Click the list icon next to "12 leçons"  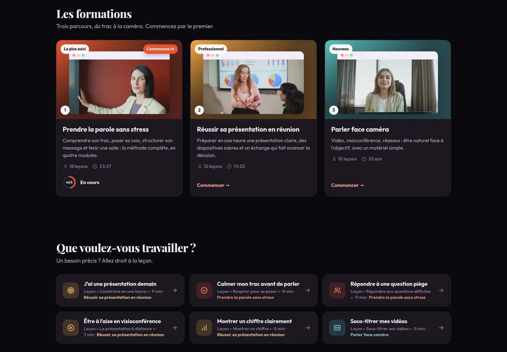coord(200,166)
